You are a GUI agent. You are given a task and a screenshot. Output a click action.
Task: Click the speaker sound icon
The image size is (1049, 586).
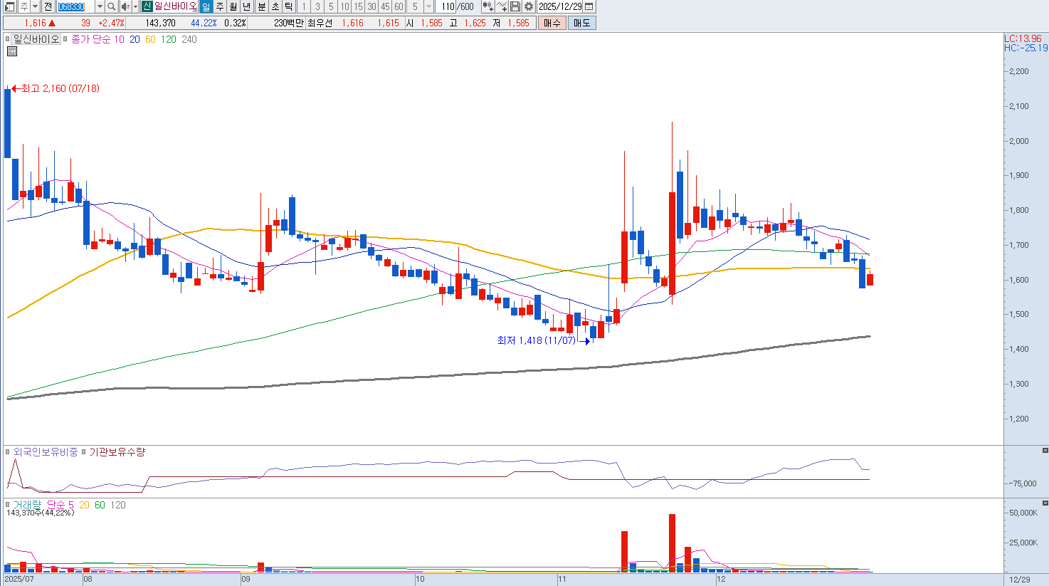click(125, 6)
